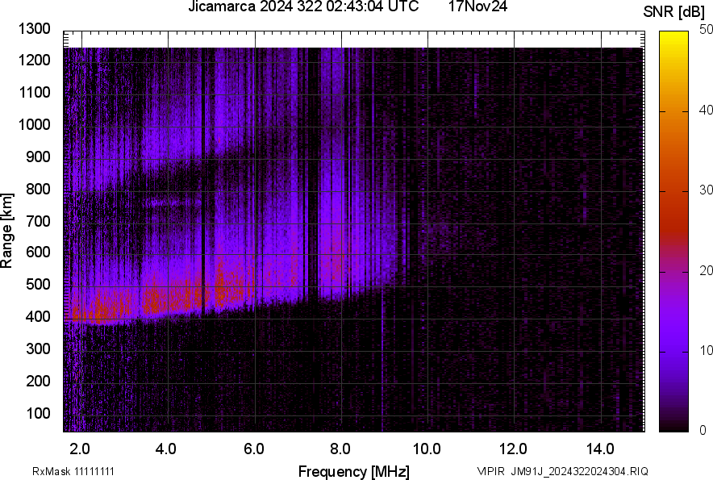Click the range tick label '600'
The width and height of the screenshot is (713, 480).
(x=38, y=252)
